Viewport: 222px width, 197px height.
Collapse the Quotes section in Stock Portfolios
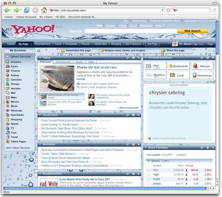click(149, 161)
